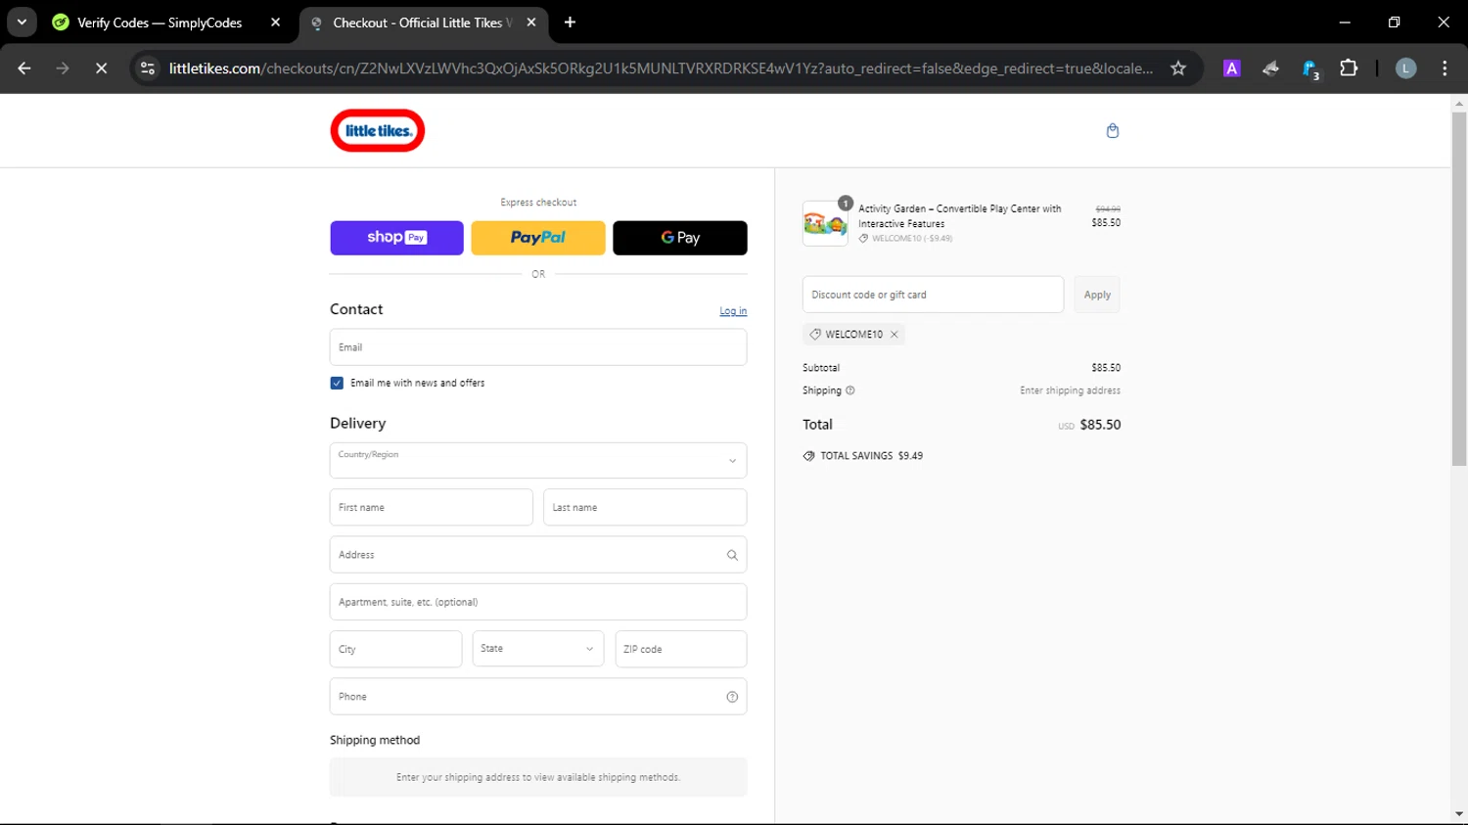This screenshot has height=825, width=1468.
Task: Click the Little Tikes logo
Action: click(x=378, y=131)
